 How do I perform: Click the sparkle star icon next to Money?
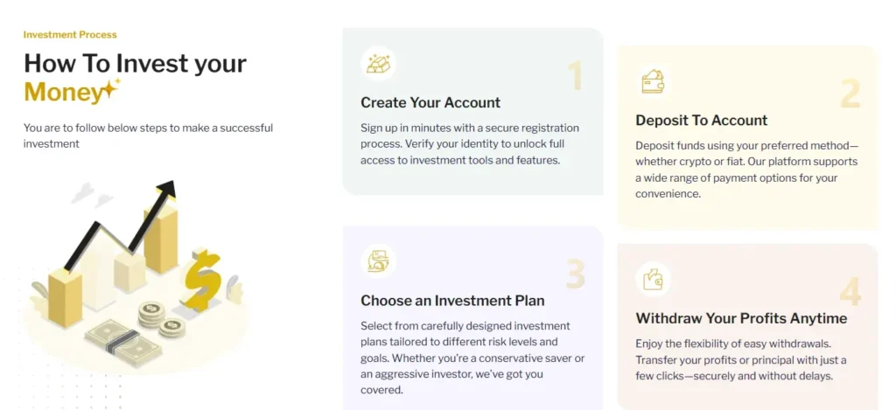pos(109,87)
